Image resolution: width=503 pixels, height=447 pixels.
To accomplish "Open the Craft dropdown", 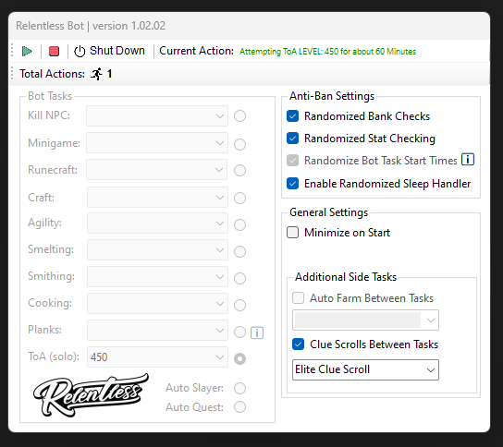I will tap(157, 197).
